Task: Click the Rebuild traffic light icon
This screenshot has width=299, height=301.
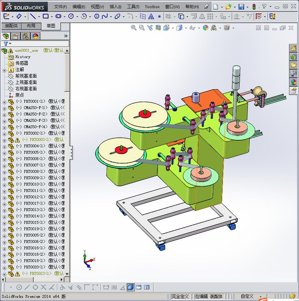Action: (x=254, y=7)
